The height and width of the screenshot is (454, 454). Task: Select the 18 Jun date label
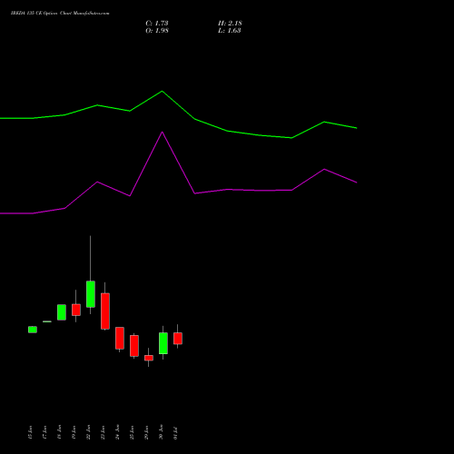point(59,432)
